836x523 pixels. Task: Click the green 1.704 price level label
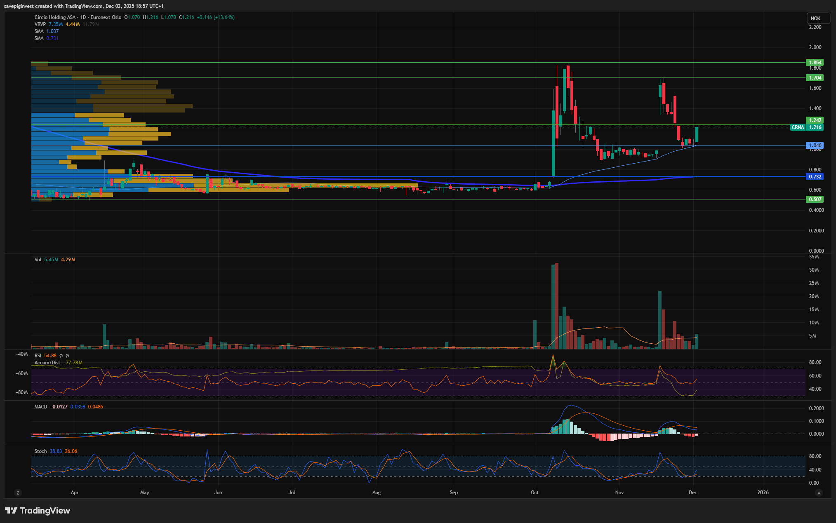pyautogui.click(x=815, y=78)
